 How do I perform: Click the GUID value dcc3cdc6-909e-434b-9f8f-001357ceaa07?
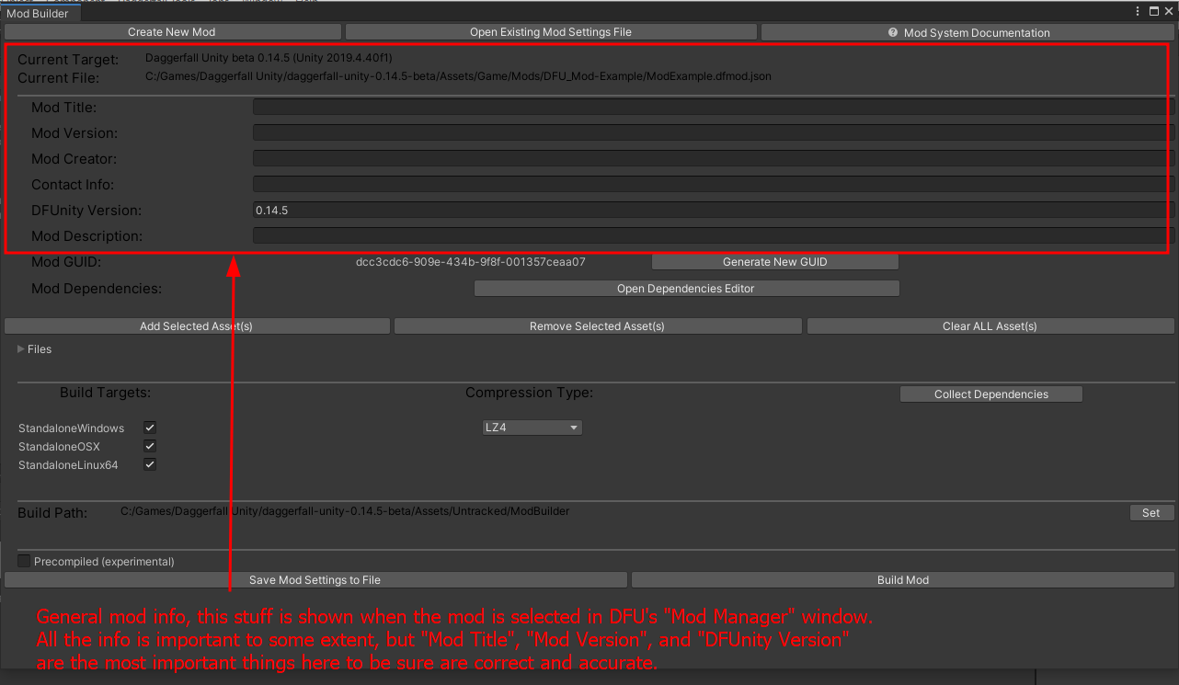[x=471, y=262]
